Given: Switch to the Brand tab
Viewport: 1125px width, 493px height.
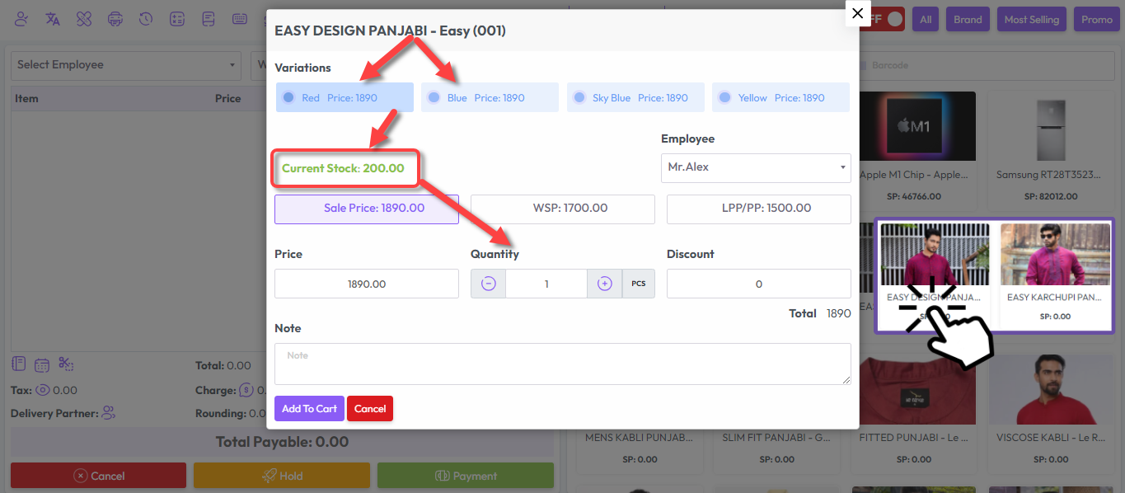Looking at the screenshot, I should (968, 18).
